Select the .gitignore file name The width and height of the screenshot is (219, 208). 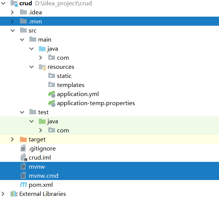point(42,149)
